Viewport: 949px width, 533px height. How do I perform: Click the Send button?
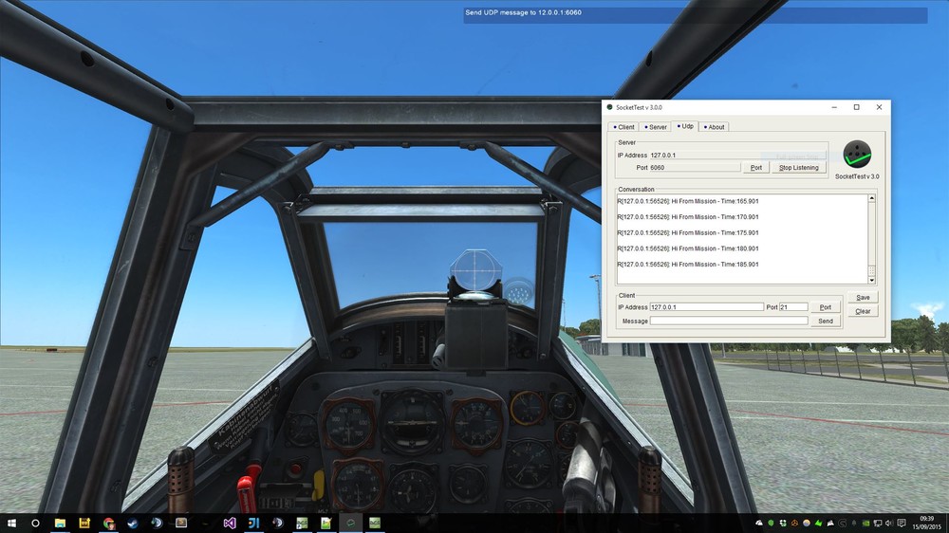825,322
